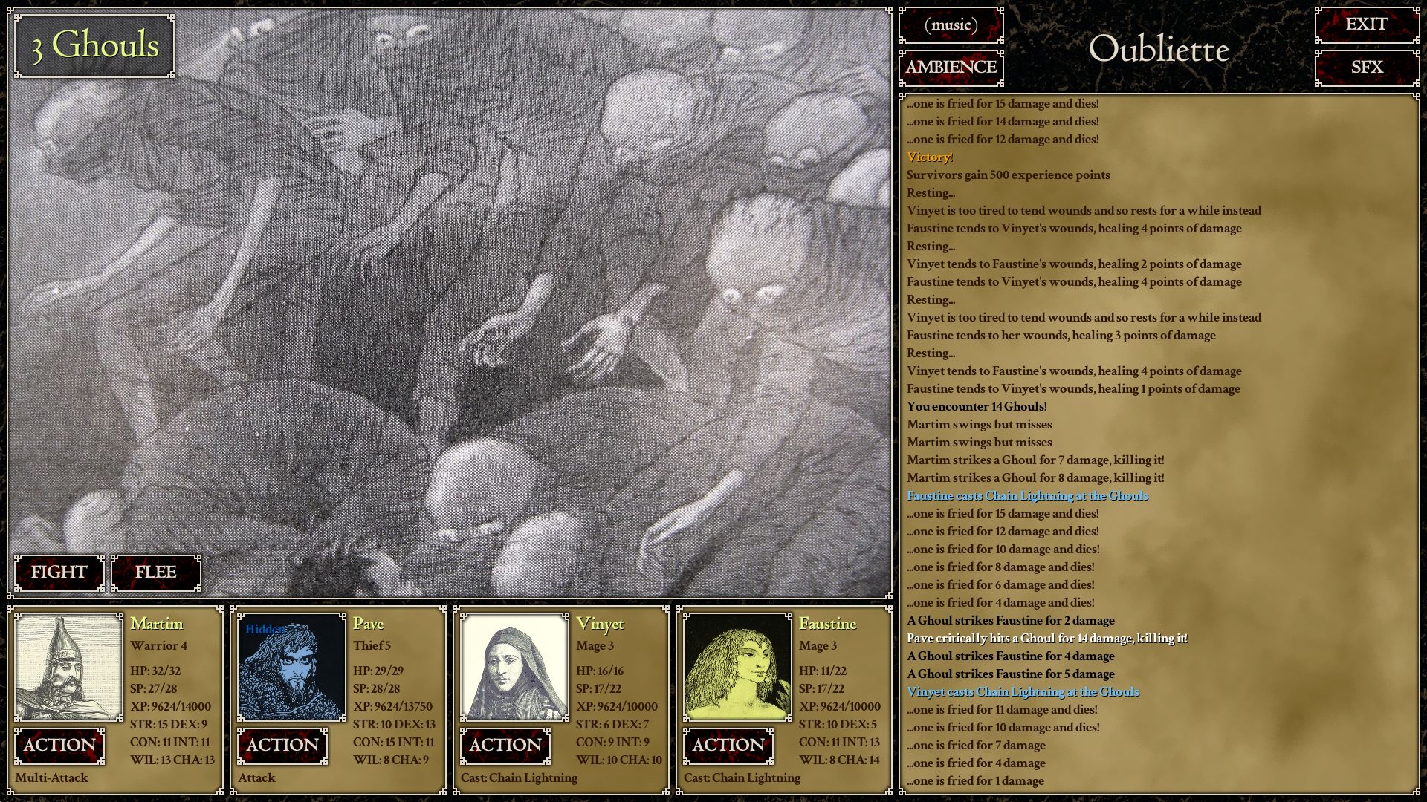Open Vinyet's ACTION menu
Viewport: 1427px width, 802px height.
(x=505, y=746)
